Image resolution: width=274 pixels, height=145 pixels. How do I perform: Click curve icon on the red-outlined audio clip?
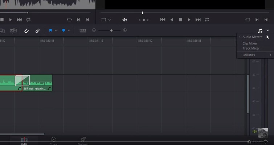tap(19, 88)
